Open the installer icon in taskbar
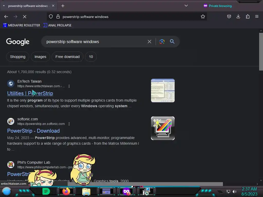 pyautogui.click(x=146, y=191)
